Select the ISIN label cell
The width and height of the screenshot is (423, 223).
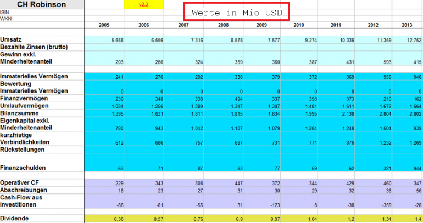(42, 13)
